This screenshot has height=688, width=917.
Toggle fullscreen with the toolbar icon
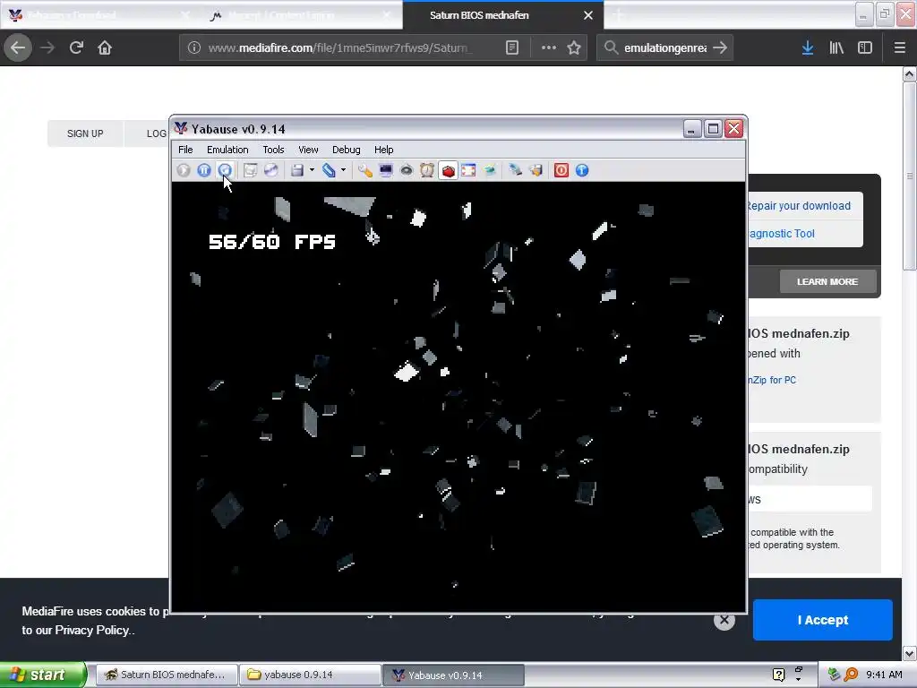pos(468,170)
